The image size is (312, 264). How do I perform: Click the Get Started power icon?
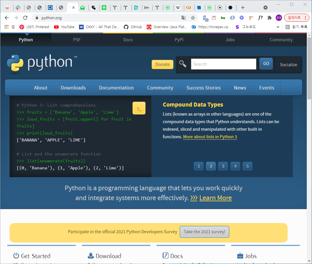click(16, 256)
